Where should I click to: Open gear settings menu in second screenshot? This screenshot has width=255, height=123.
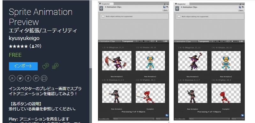pyautogui.click(x=243, y=7)
